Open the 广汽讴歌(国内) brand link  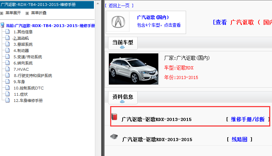pyautogui.click(x=153, y=17)
